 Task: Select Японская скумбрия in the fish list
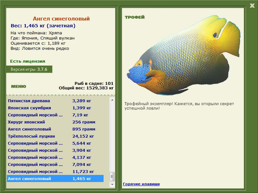[55, 108]
